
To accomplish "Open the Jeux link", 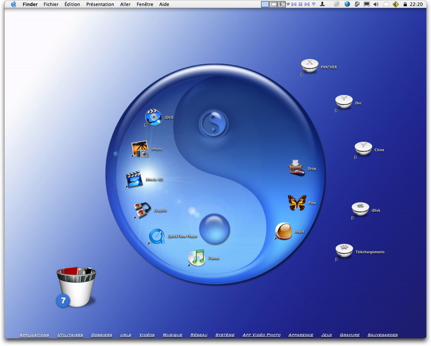I will click(x=326, y=335).
